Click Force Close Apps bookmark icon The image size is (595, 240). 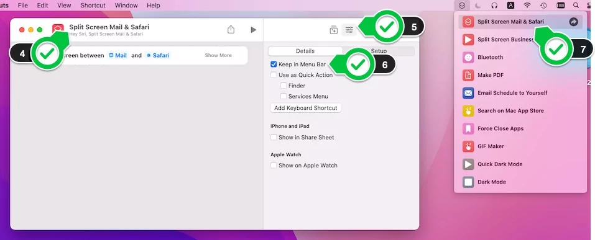[468, 128]
